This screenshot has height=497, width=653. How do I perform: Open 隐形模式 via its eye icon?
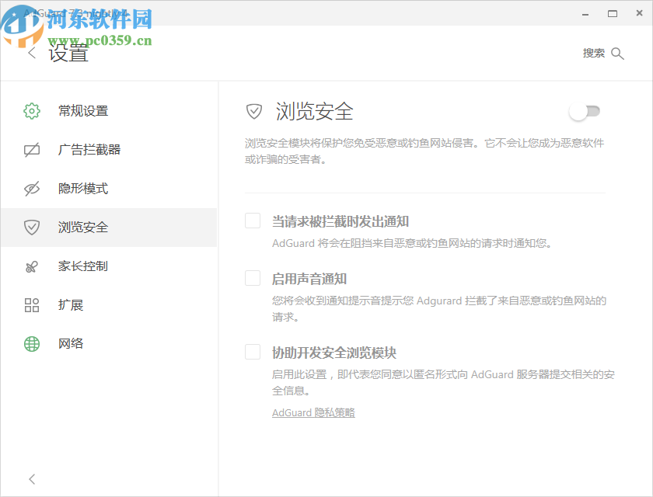31,188
